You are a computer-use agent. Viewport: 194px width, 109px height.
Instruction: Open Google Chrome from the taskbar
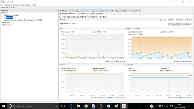coord(86,106)
